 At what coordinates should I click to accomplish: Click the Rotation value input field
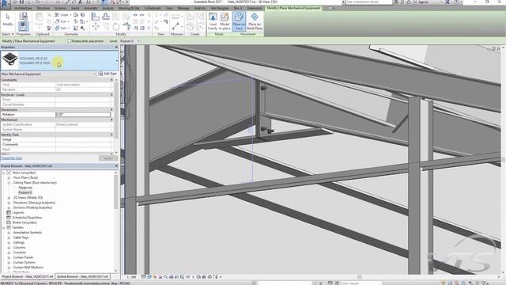[x=83, y=114]
